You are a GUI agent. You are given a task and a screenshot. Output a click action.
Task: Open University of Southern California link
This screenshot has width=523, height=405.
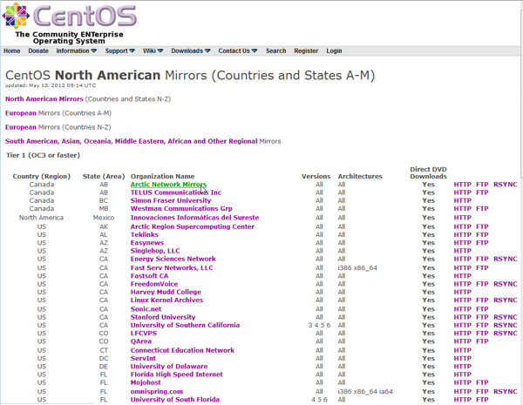pos(185,325)
